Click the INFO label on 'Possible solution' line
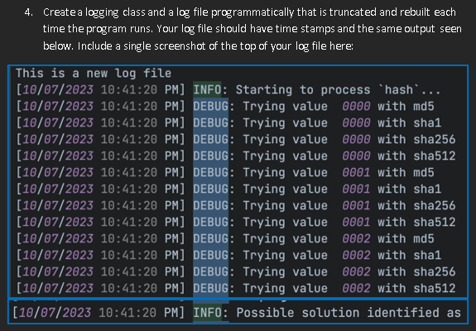Screen dimensions: 476x331 point(207,313)
